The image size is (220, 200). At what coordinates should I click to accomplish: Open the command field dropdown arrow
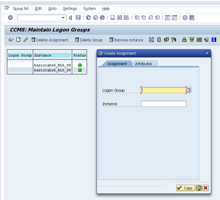click(x=63, y=18)
